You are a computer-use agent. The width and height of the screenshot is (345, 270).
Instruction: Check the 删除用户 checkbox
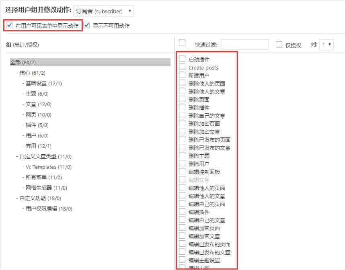click(182, 164)
